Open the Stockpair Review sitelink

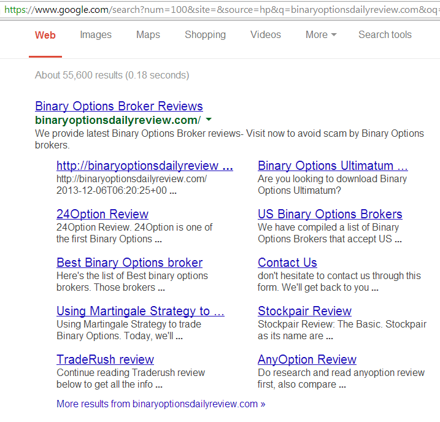pyautogui.click(x=304, y=311)
